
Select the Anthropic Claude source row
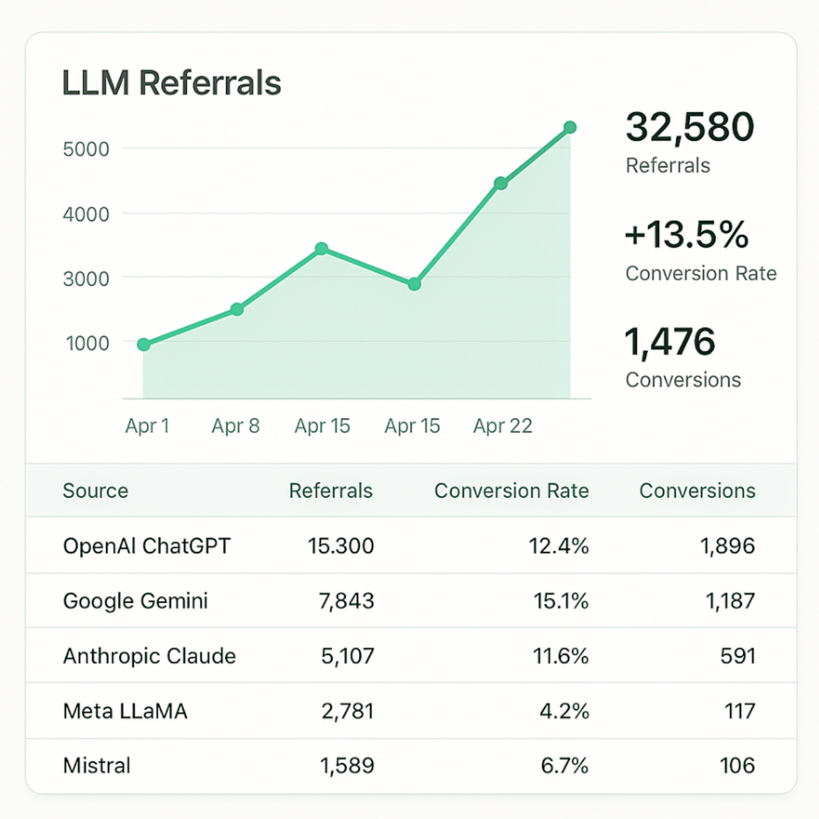click(x=411, y=656)
